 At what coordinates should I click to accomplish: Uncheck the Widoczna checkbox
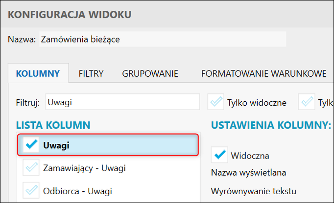coord(219,155)
